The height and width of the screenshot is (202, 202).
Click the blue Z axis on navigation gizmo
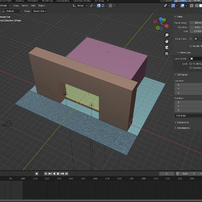(161, 19)
